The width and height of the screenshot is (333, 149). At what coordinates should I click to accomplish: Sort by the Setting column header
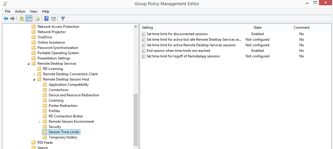pyautogui.click(x=191, y=28)
